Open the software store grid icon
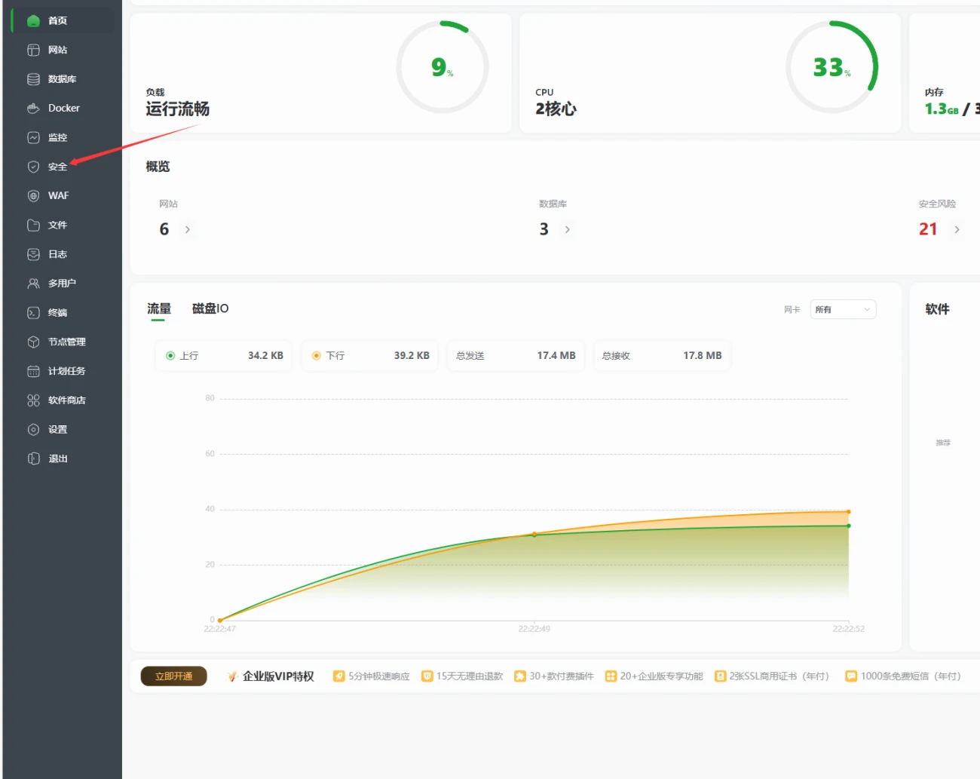 coord(33,400)
